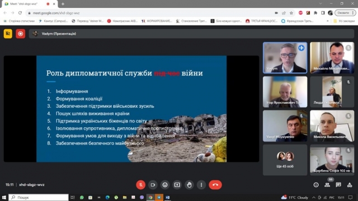Viewport: 358px width, 201px height.
Task: Open more options three-dot menu
Action: [201, 185]
